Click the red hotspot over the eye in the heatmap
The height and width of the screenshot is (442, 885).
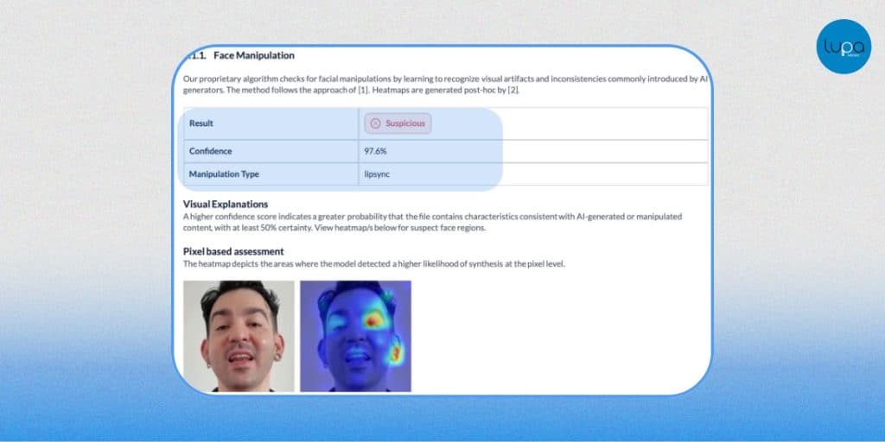375,319
